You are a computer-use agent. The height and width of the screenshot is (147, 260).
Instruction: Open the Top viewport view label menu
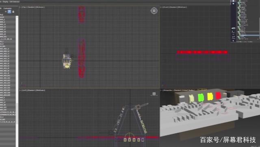point(24,7)
